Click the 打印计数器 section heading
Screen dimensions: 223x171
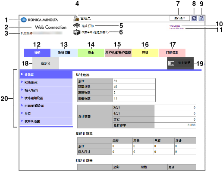[84, 160]
